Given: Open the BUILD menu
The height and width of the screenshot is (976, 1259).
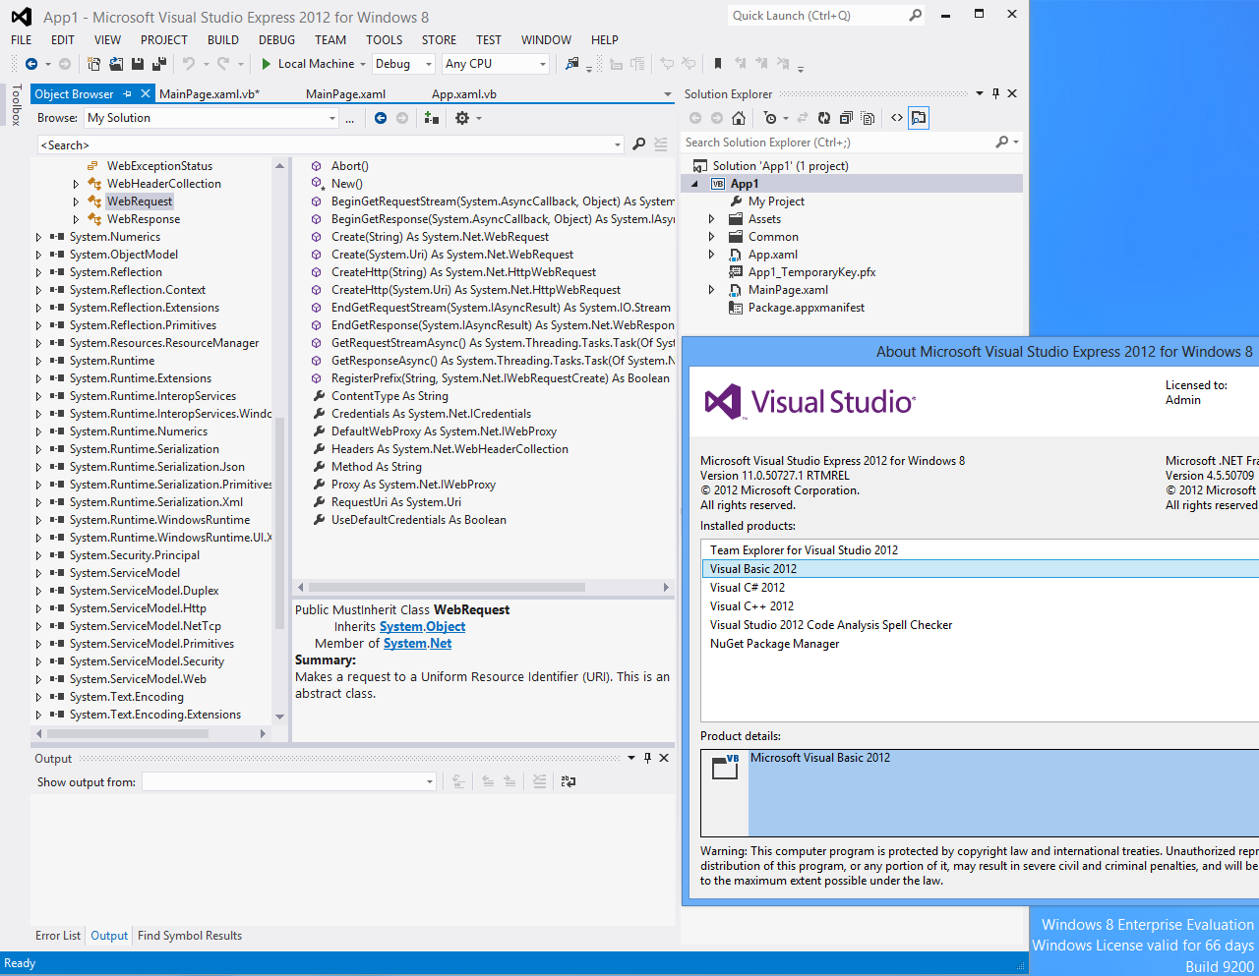Looking at the screenshot, I should pos(223,40).
